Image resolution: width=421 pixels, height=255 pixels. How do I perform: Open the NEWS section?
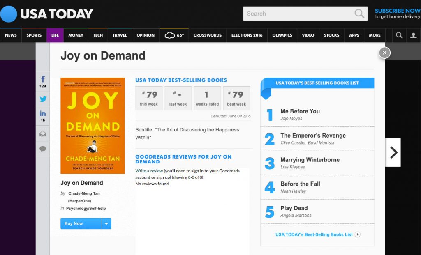11,35
